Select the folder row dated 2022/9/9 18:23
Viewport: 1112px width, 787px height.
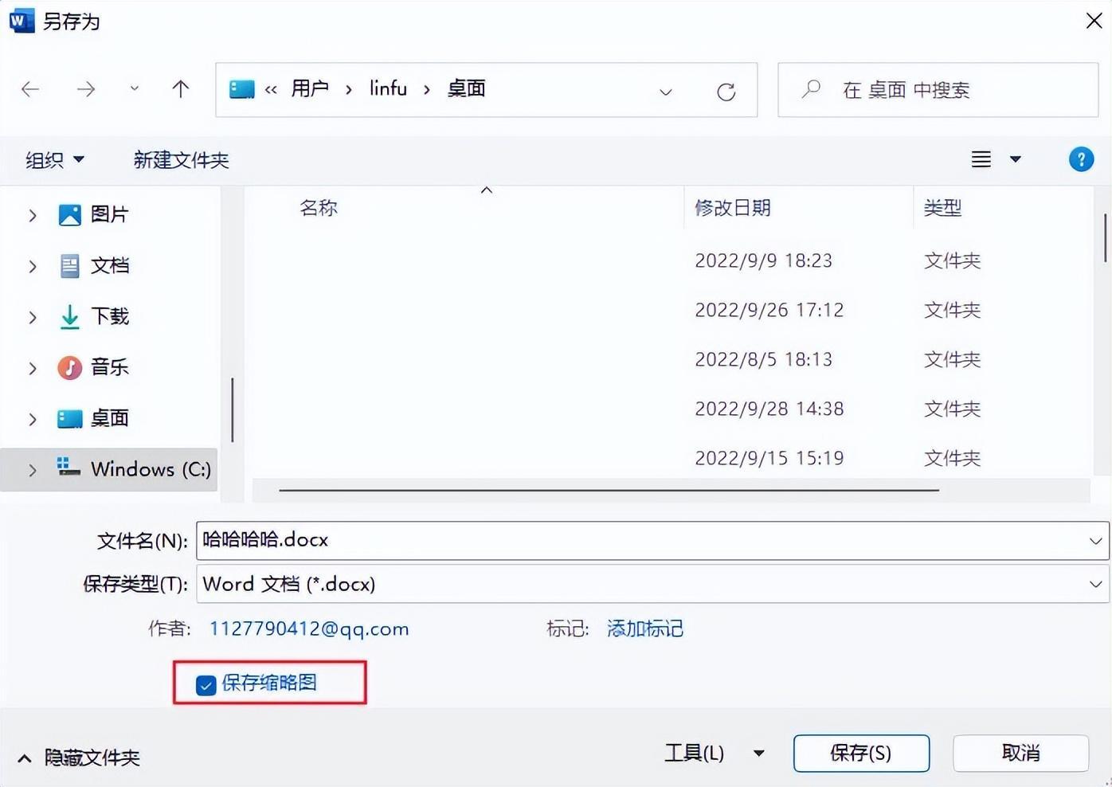click(x=669, y=260)
